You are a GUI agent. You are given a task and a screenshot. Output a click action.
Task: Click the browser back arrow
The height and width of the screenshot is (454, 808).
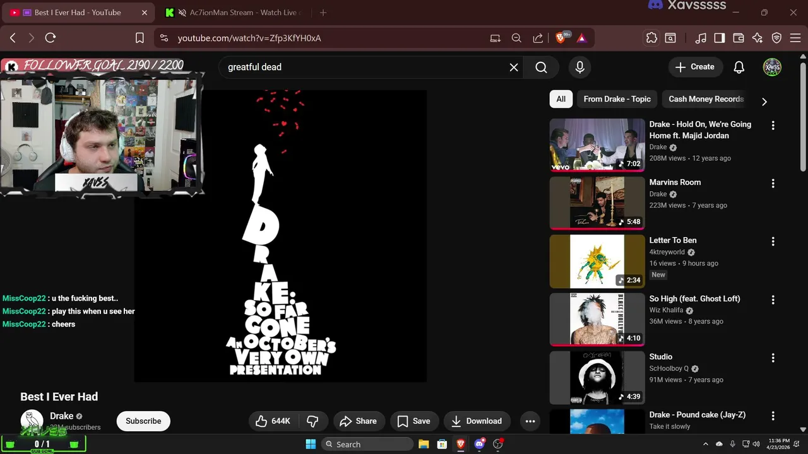click(13, 38)
